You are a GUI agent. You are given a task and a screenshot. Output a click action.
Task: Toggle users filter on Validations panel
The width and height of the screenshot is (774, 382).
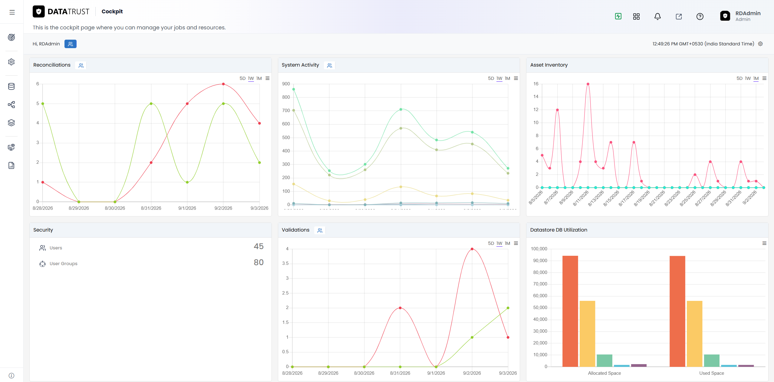(x=320, y=230)
